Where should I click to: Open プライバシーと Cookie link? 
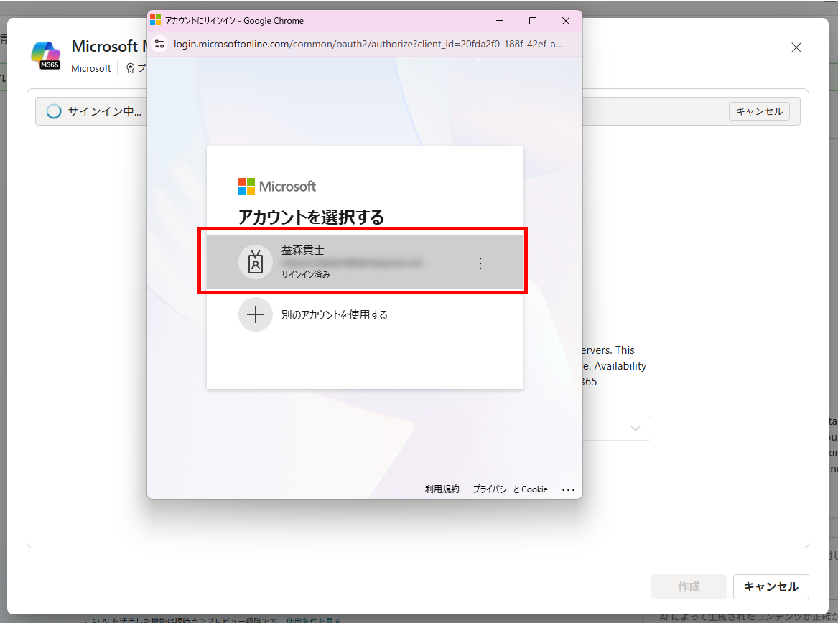click(x=511, y=489)
